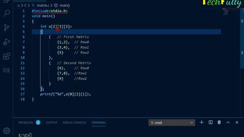This screenshot has width=244, height=137.
Task: Split the terminal panel
Action: tap(210, 123)
